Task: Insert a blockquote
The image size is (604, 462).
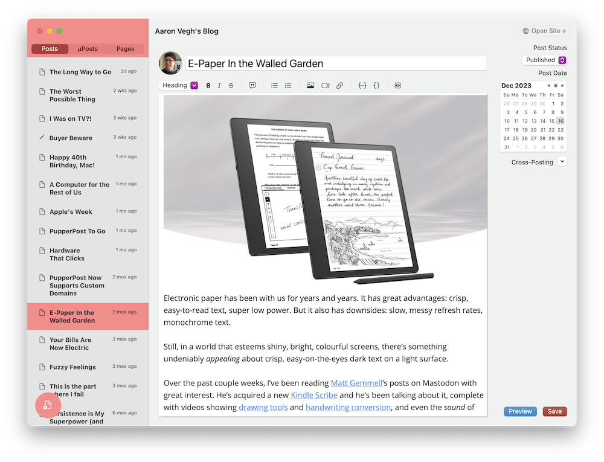Action: pyautogui.click(x=252, y=85)
